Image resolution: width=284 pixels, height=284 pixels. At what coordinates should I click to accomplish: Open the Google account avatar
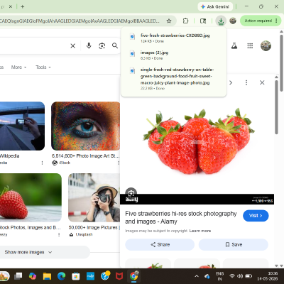[266, 45]
